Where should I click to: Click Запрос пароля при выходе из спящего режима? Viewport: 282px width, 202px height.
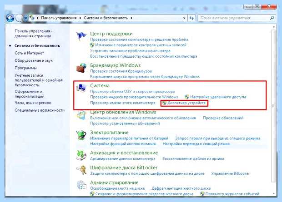click(x=217, y=138)
